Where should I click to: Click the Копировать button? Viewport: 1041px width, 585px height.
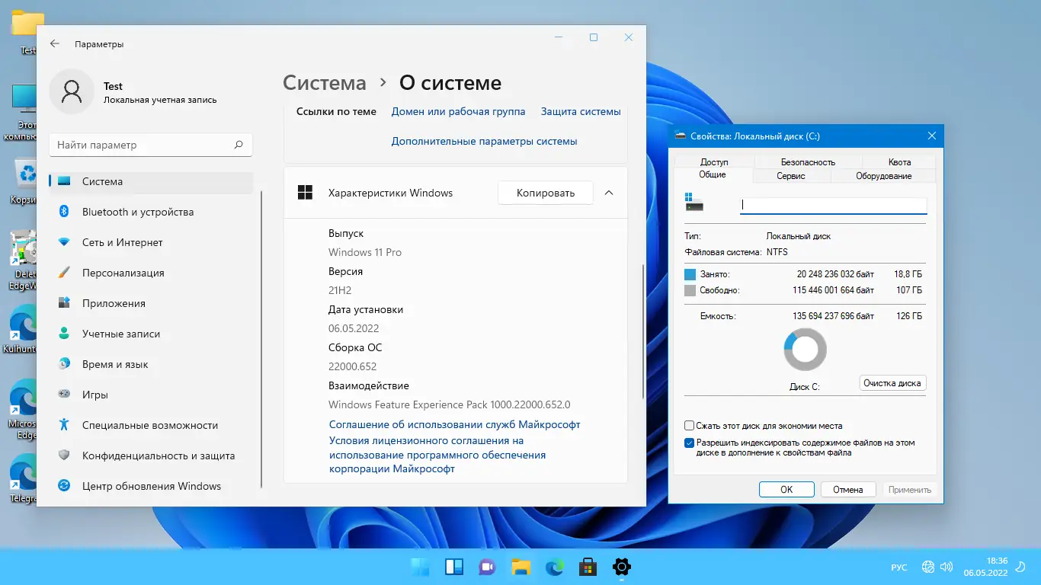(546, 193)
